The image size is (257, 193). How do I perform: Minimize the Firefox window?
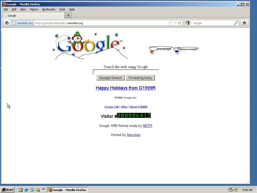tap(238, 4)
